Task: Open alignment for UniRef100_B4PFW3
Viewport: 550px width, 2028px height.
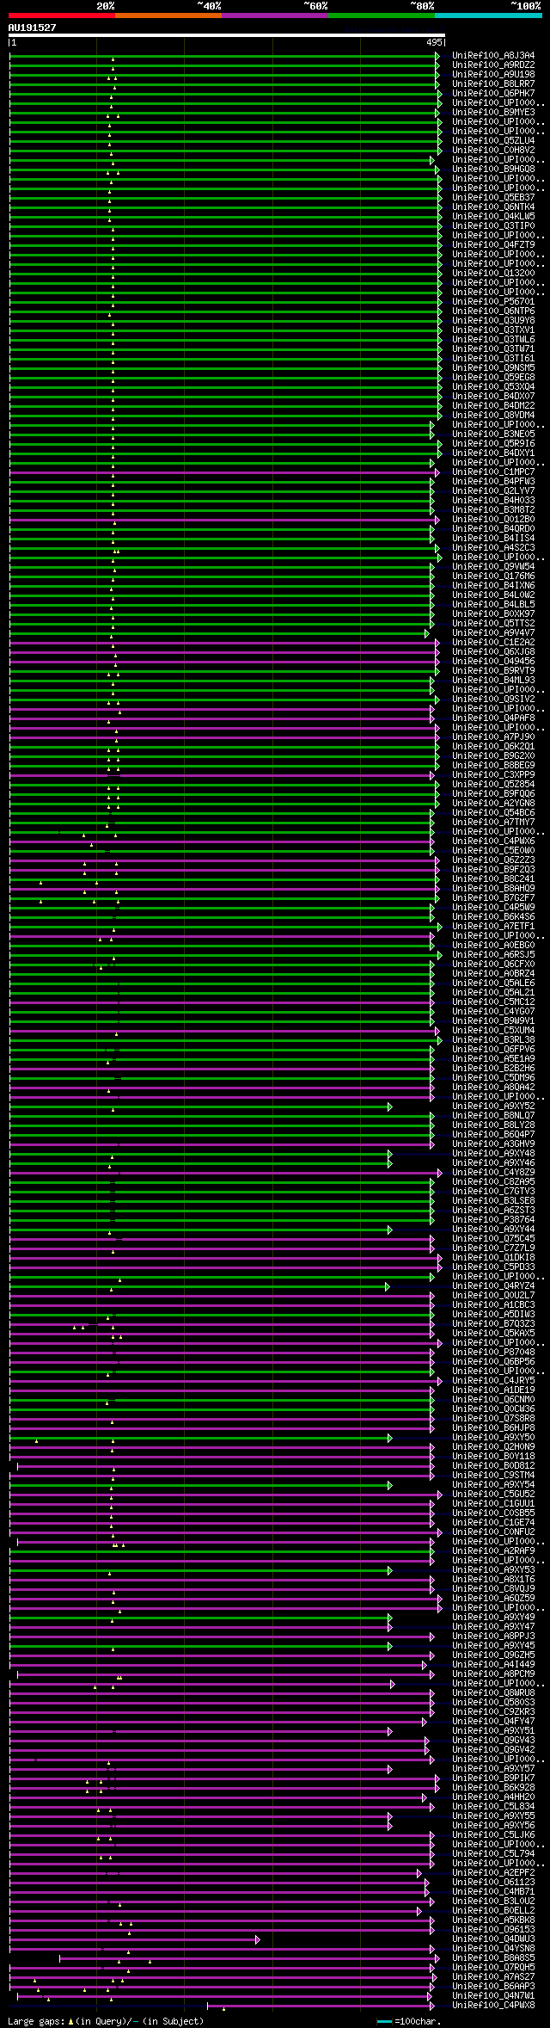Action: point(493,481)
